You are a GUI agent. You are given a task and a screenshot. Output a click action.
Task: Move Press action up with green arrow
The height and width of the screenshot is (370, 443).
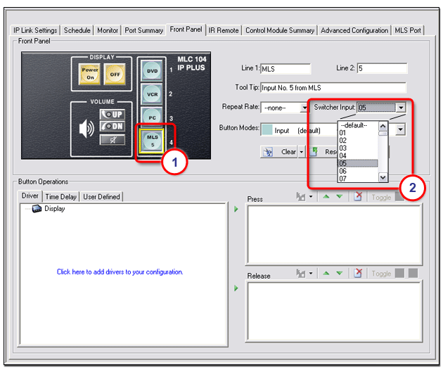click(326, 196)
